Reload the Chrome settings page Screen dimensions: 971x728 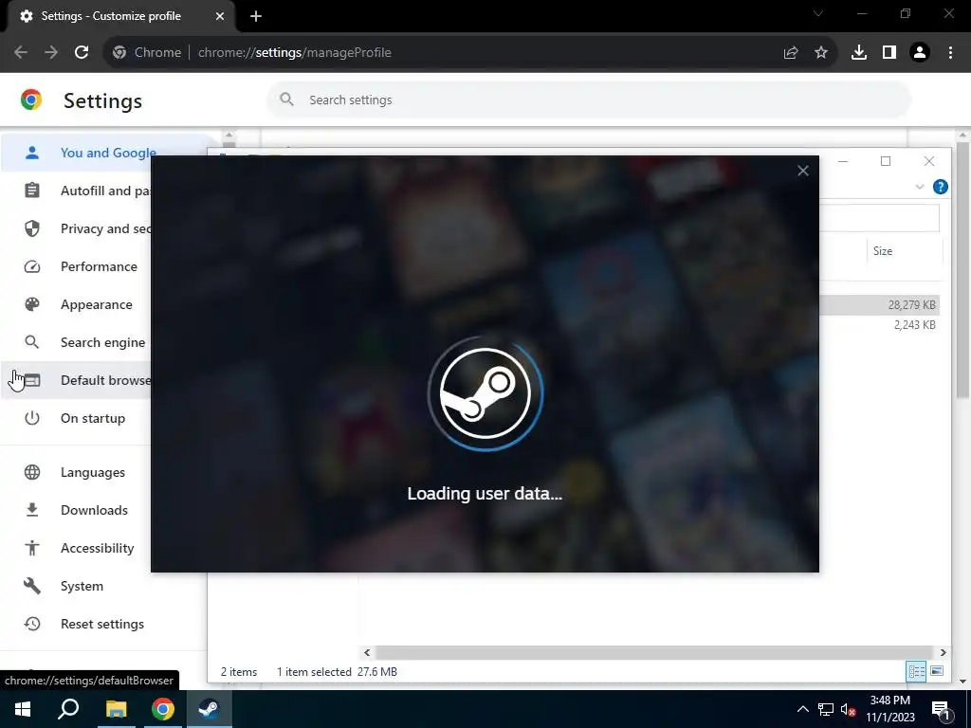click(82, 53)
